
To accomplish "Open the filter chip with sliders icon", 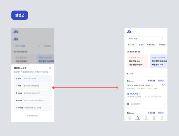I will [x=141, y=45].
